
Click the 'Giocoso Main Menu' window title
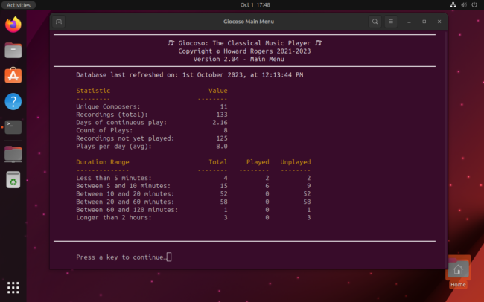[249, 22]
